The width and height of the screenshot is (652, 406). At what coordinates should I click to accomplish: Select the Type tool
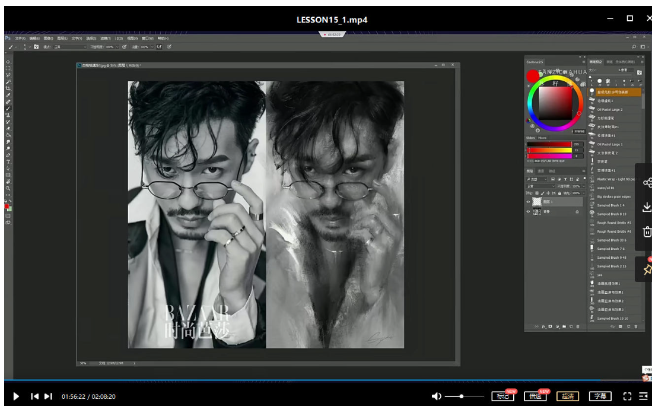[8, 161]
